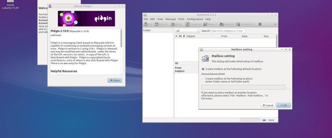Screen dimensions: 332x138
Task: Click OK in Mailbox setting dialog
Action: pos(284,105)
